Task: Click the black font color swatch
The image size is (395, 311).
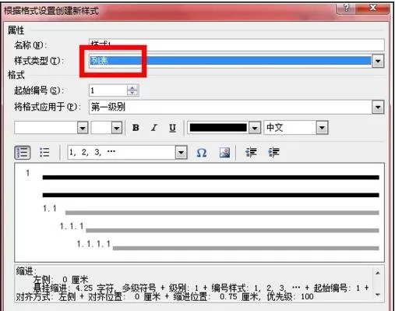Action: click(218, 128)
